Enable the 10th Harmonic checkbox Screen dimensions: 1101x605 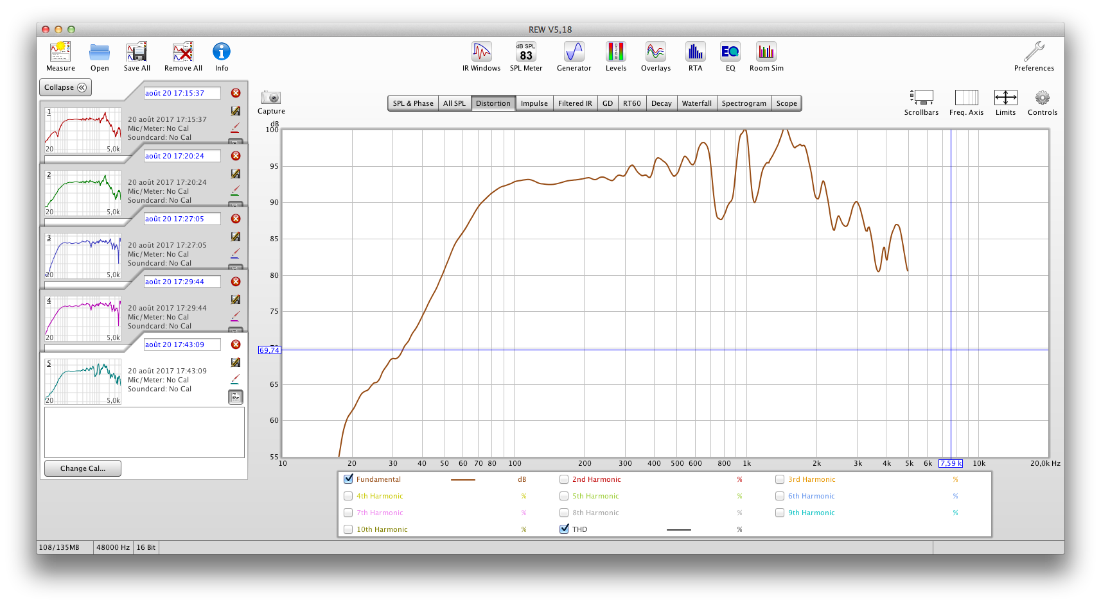coord(348,529)
